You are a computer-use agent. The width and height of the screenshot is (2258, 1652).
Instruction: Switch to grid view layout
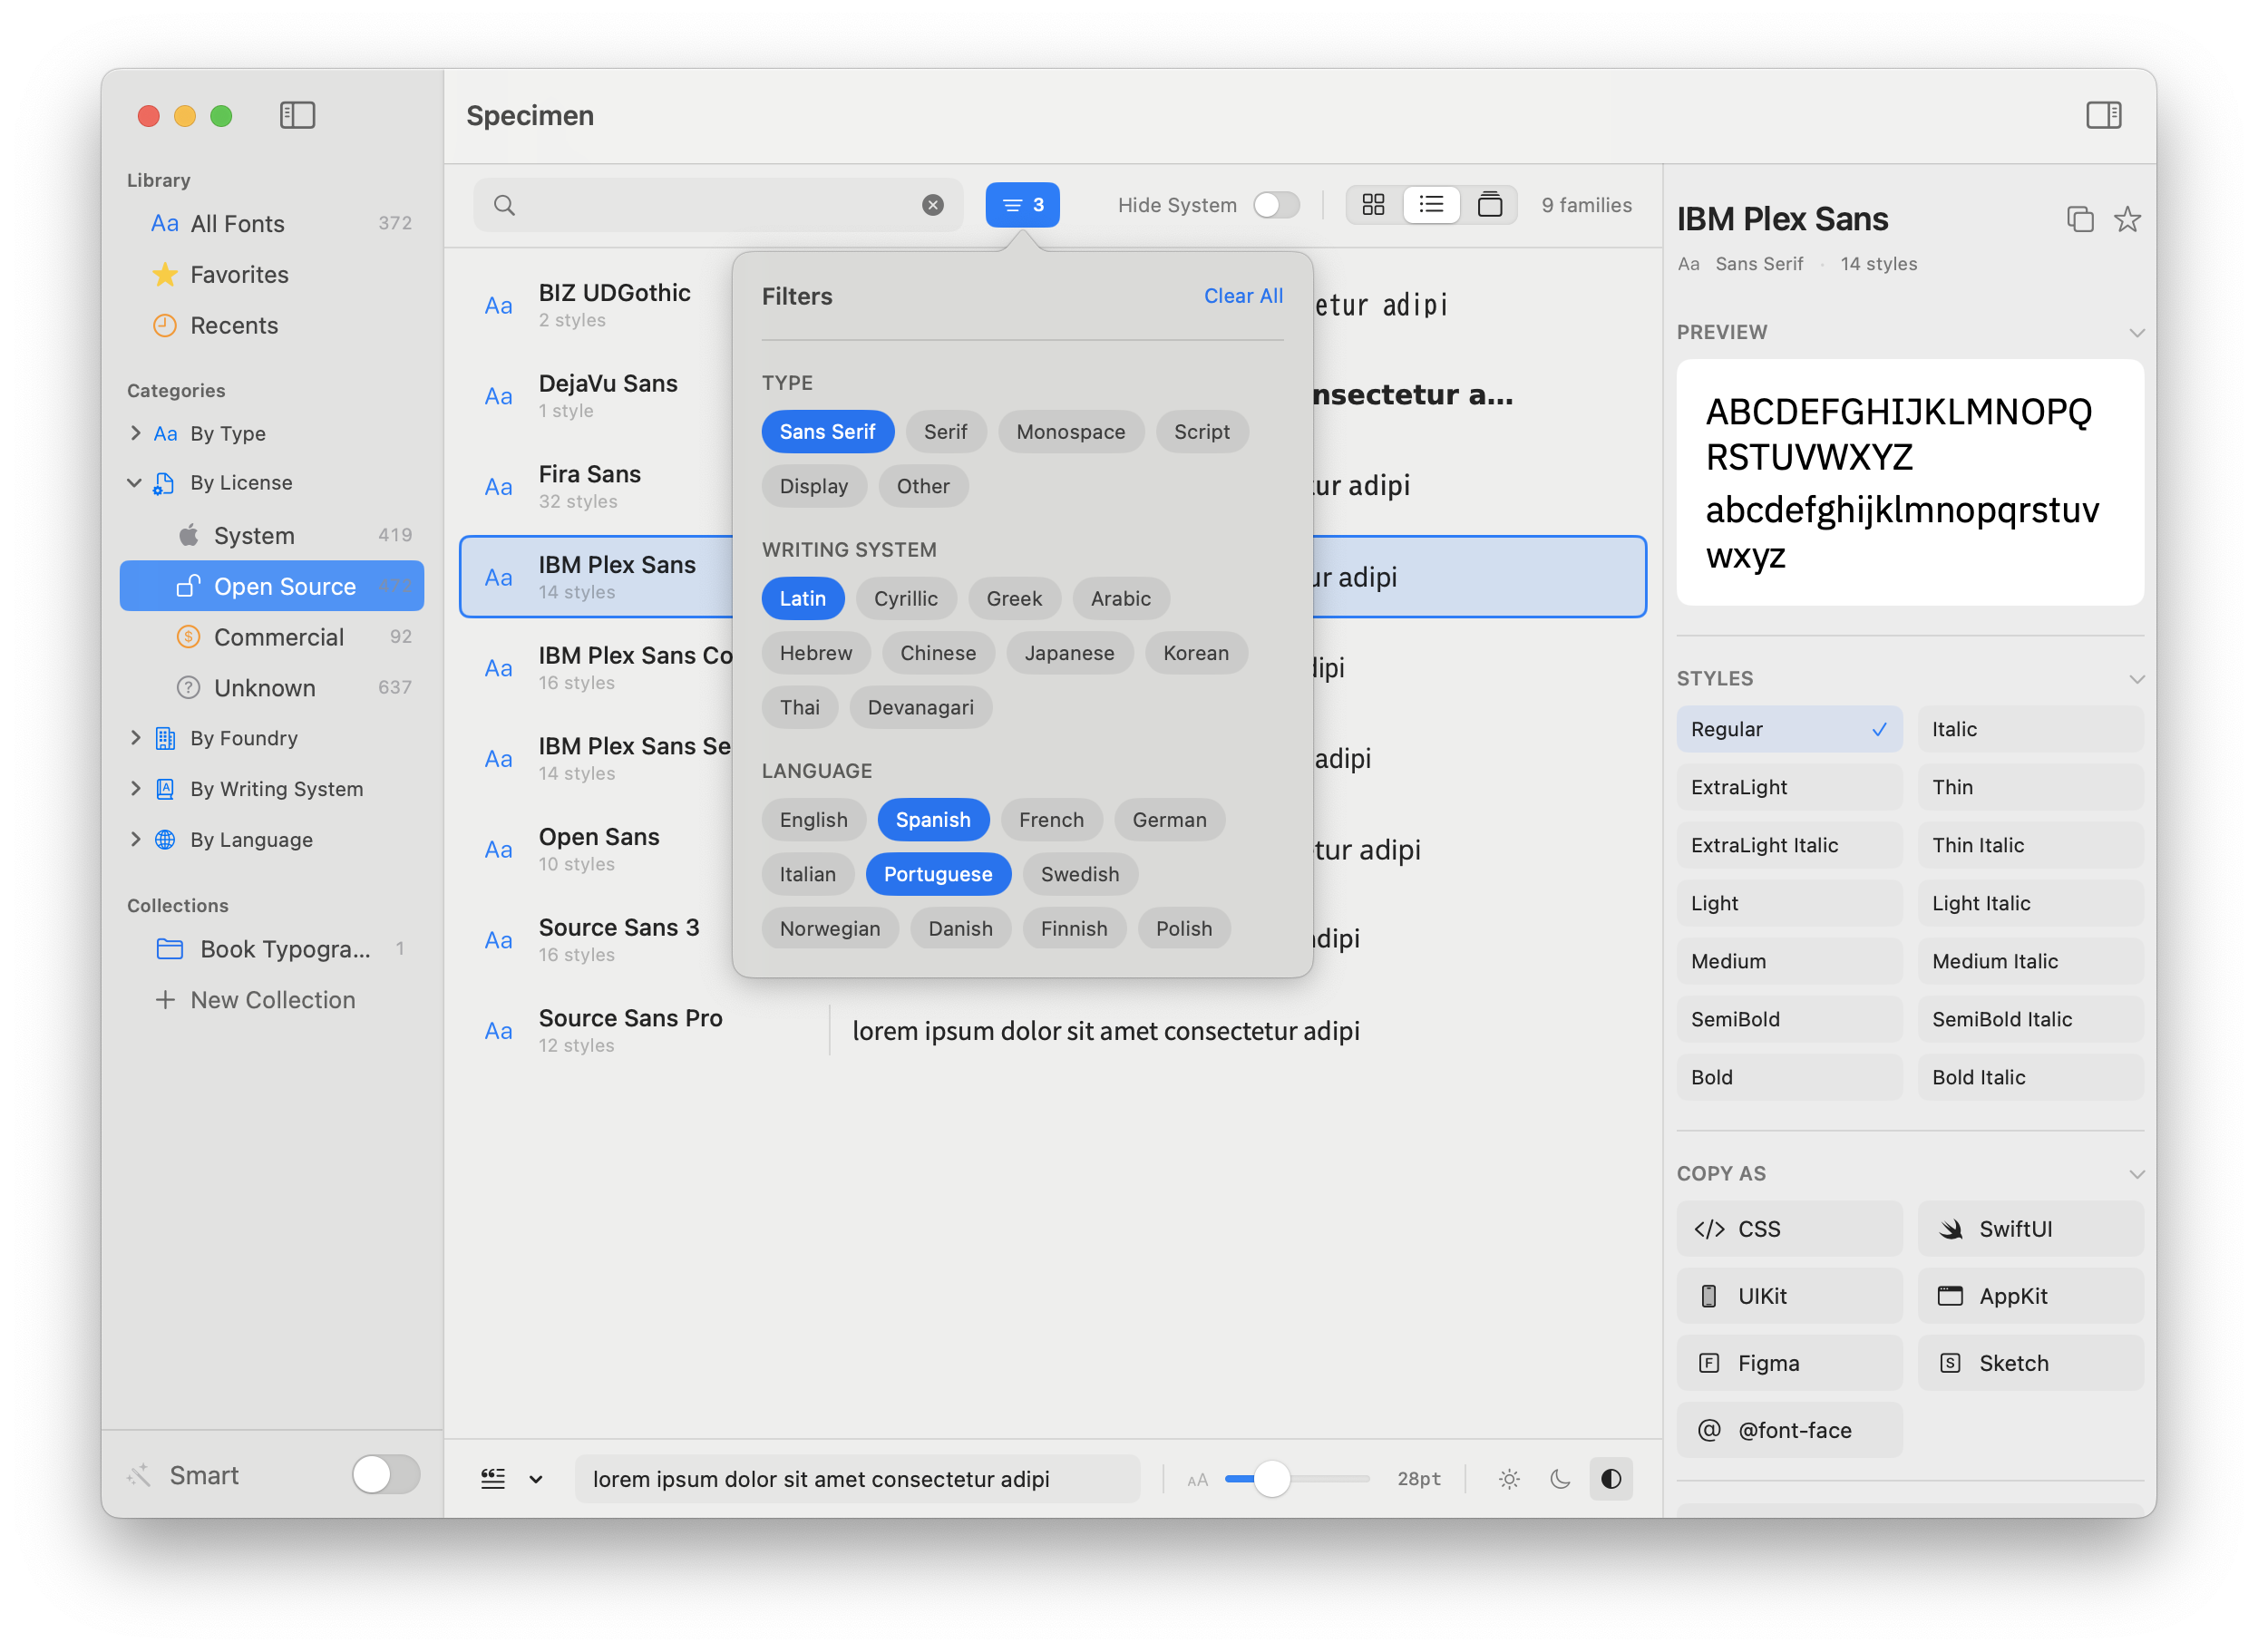click(1373, 204)
